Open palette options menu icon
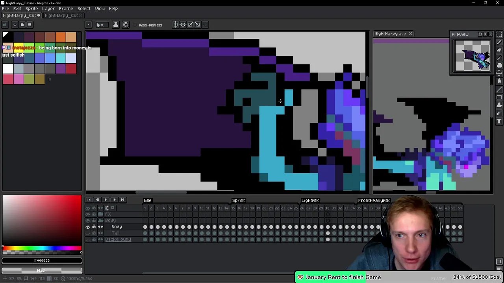 click(30, 25)
